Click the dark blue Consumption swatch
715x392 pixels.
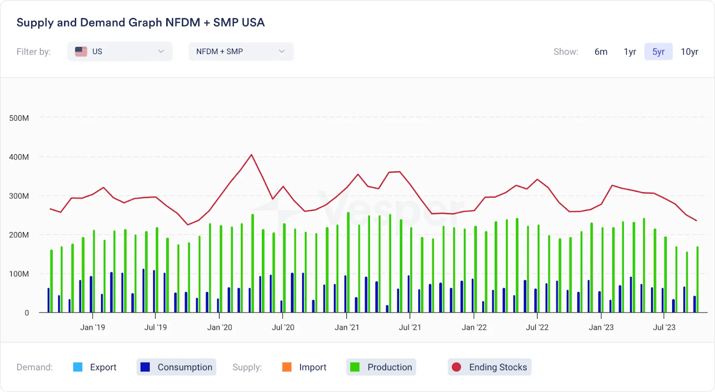[x=145, y=367]
